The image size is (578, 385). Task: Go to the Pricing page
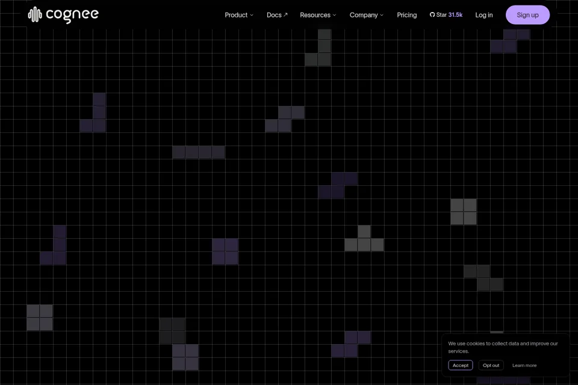(406, 15)
